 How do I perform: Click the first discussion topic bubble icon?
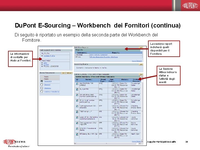point(42,81)
